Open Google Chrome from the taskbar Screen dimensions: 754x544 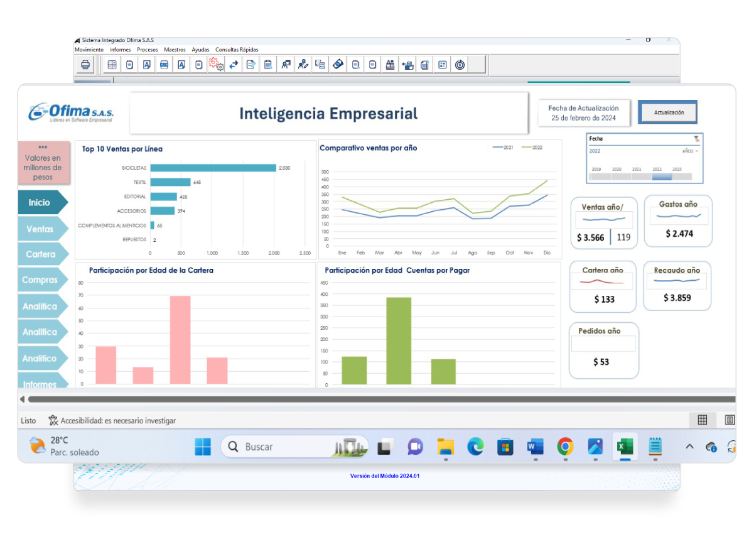pos(565,447)
